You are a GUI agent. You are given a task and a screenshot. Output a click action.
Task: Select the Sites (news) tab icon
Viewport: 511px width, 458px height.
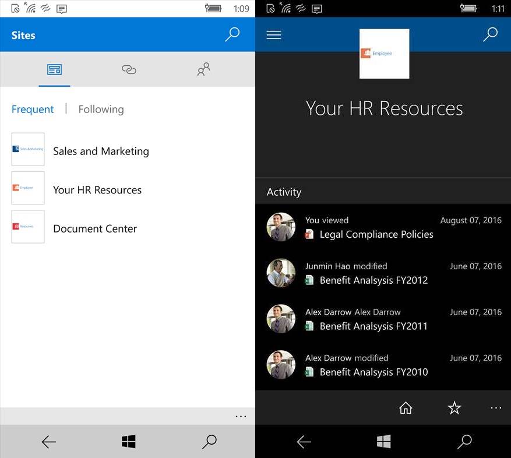click(54, 69)
